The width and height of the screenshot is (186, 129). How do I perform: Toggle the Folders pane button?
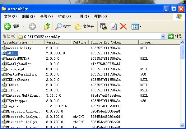coord(84,26)
